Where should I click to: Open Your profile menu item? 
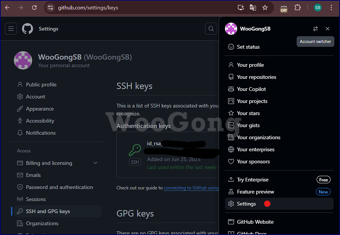tap(279, 65)
